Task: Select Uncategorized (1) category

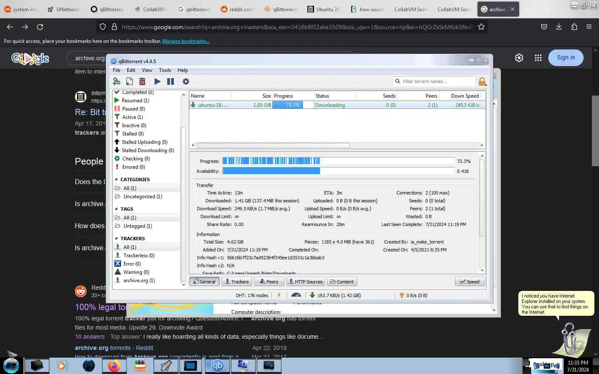Action: [143, 197]
